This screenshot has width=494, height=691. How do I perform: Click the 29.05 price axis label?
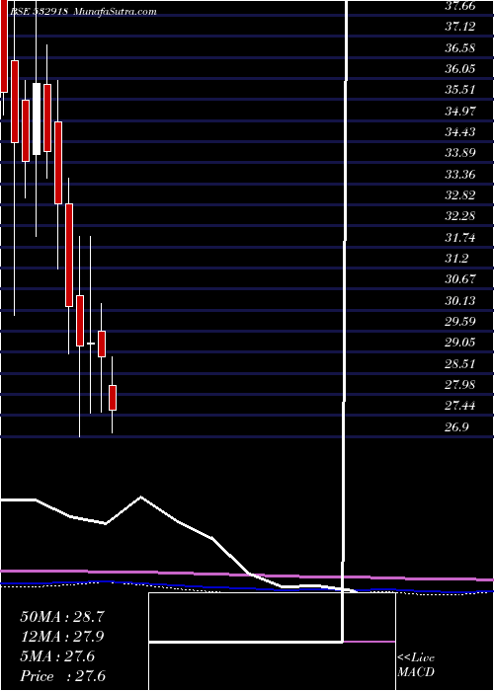tap(459, 343)
